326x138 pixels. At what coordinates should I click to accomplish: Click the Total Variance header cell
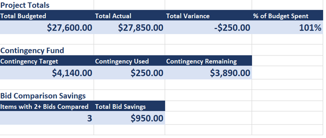point(208,16)
